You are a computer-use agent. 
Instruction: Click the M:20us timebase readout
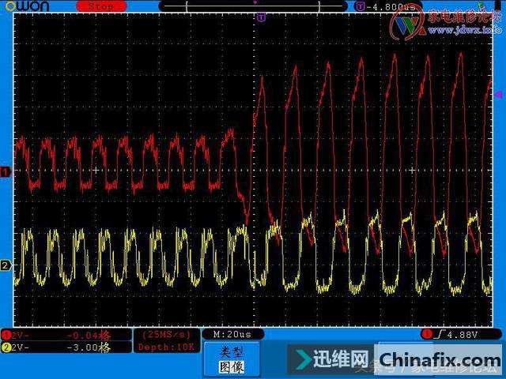pyautogui.click(x=232, y=335)
